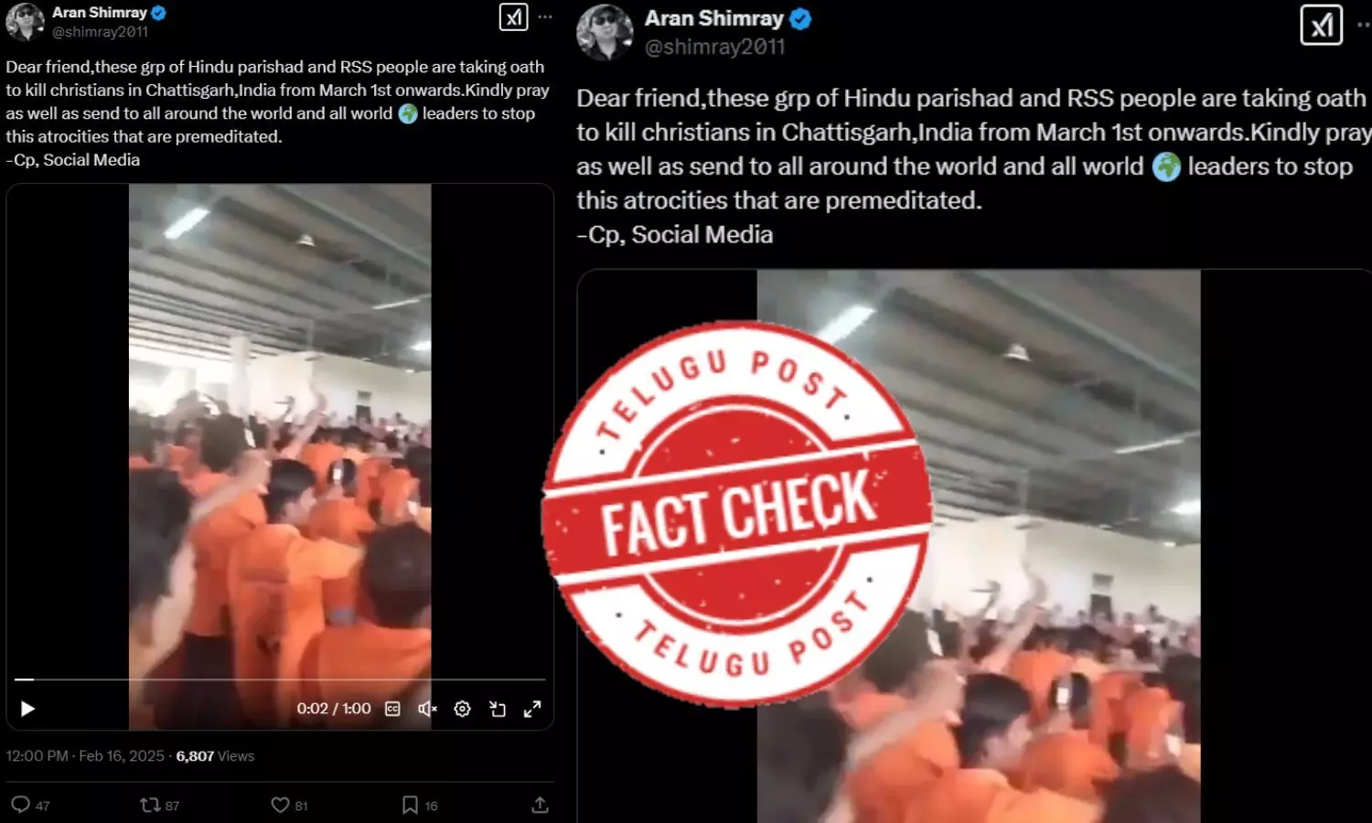The width and height of the screenshot is (1372, 823).
Task: Play the video in left tweet
Action: click(x=27, y=709)
